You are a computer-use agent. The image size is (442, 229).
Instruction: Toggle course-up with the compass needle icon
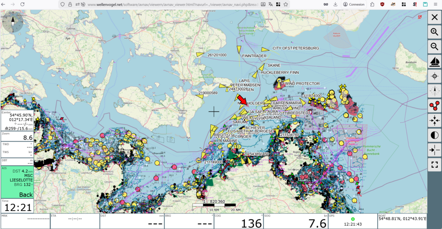click(434, 91)
